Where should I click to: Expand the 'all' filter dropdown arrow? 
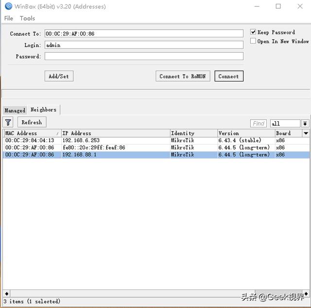coord(305,124)
